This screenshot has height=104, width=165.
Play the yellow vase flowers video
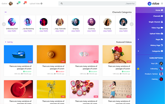51,89
